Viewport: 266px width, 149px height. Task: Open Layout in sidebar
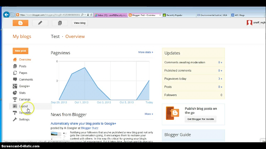[x=24, y=106]
